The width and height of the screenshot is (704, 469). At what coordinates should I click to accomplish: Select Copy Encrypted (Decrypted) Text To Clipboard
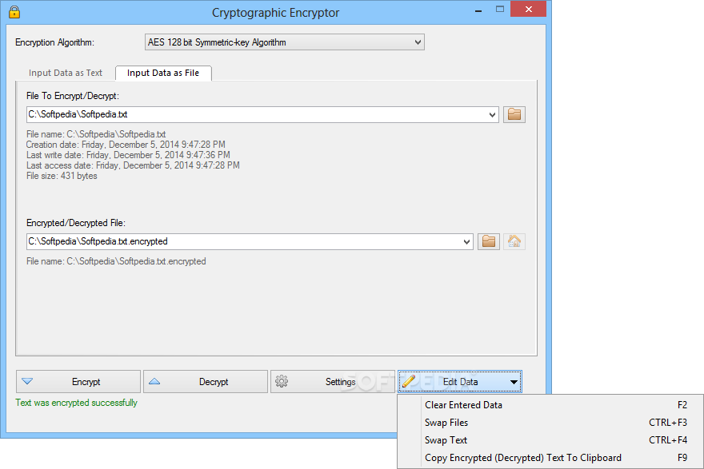(x=550, y=458)
